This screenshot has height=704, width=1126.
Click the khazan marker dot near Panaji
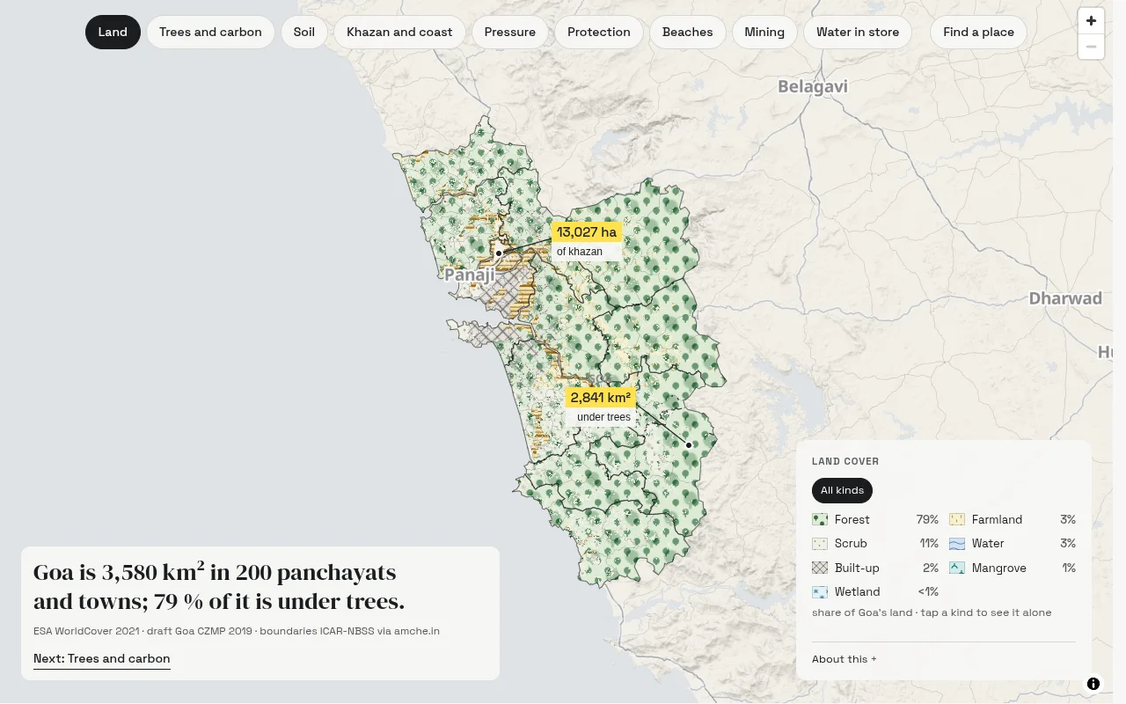click(x=499, y=253)
